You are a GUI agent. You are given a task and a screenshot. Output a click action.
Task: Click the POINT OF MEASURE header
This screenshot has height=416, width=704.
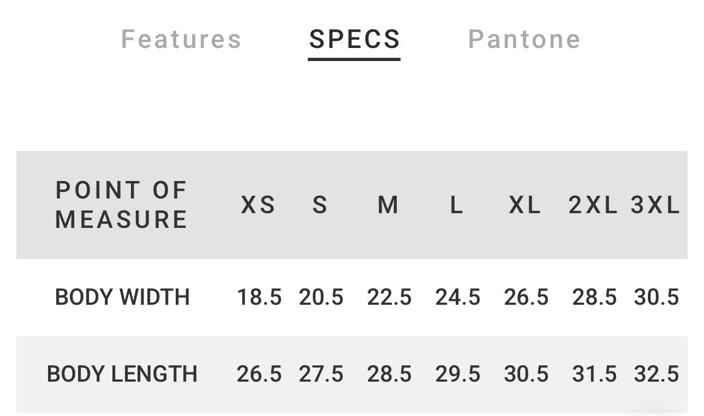[121, 205]
